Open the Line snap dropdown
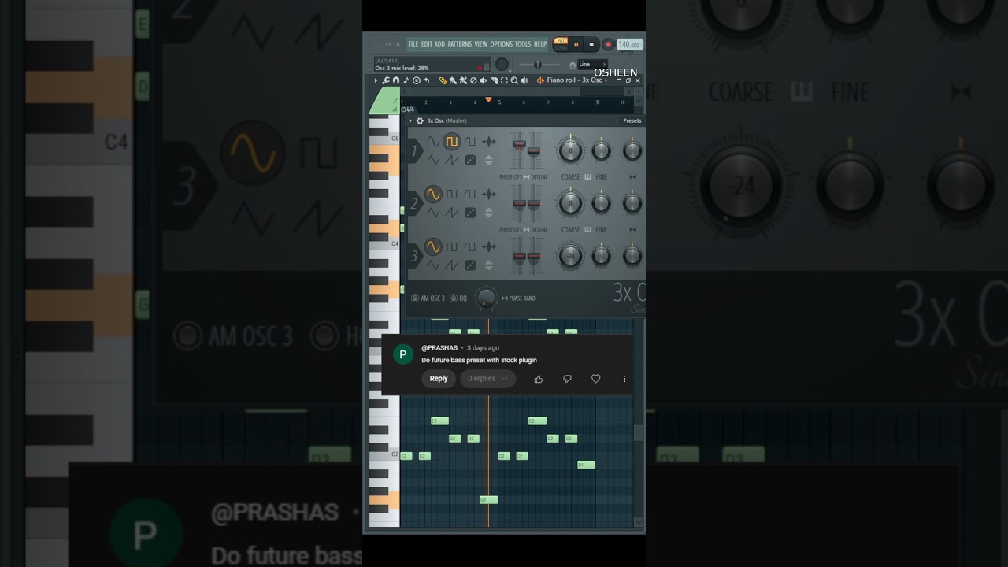This screenshot has height=567, width=1008. click(x=592, y=65)
